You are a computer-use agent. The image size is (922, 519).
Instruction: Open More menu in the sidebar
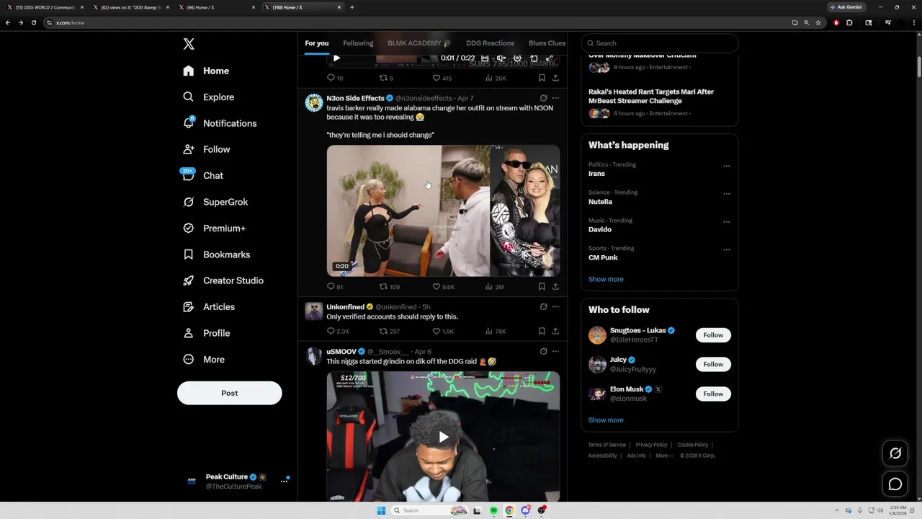(x=203, y=359)
